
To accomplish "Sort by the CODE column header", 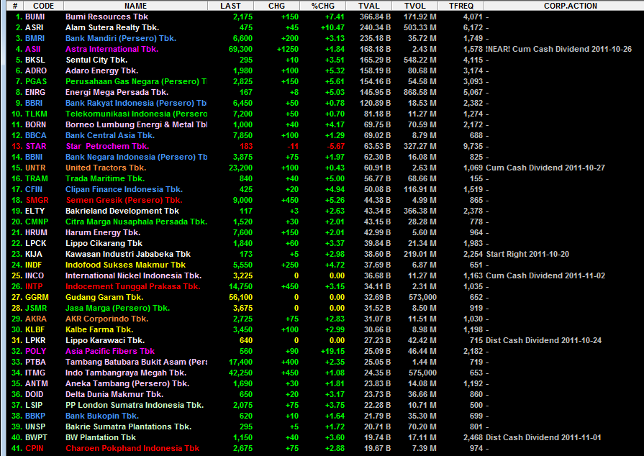I will tap(43, 6).
